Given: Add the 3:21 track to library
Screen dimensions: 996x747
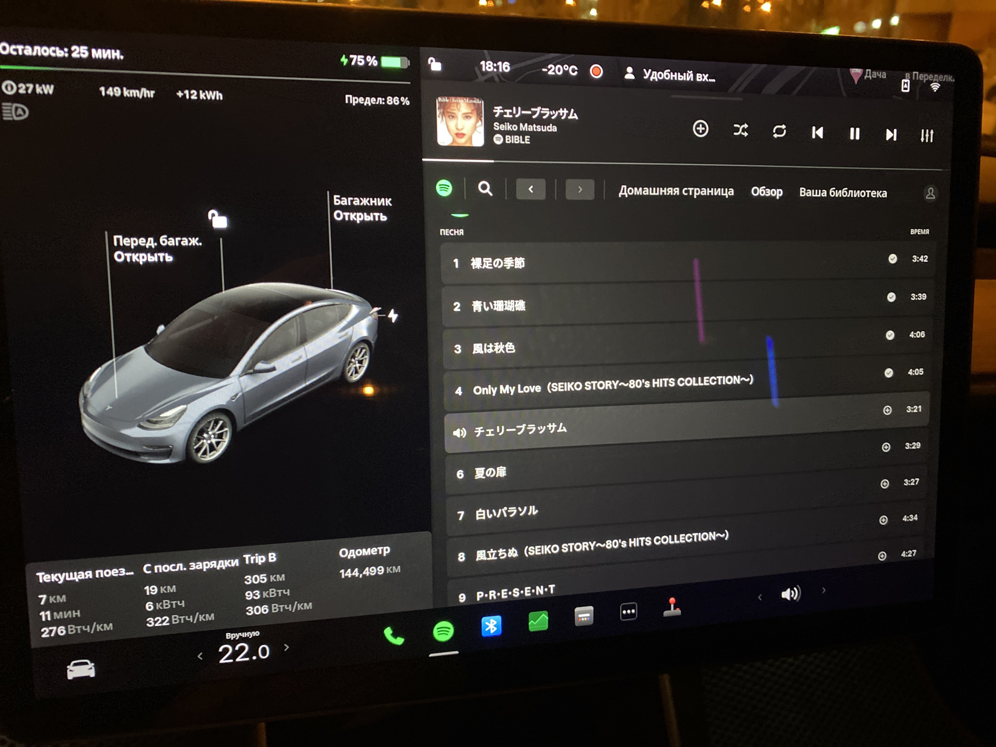Looking at the screenshot, I should pos(887,410).
